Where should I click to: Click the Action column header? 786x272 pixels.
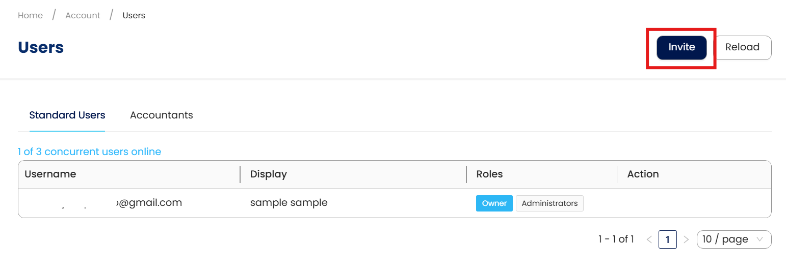pos(643,174)
